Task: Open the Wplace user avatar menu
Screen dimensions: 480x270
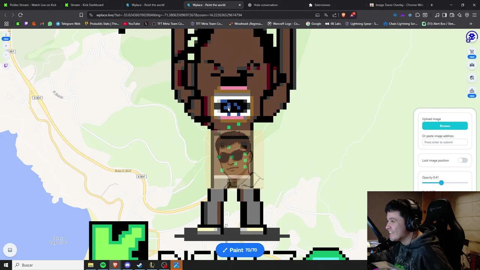Action: coord(471,37)
